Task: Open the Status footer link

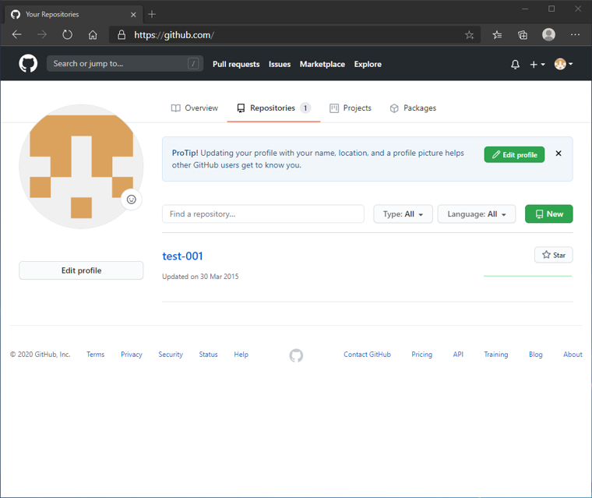Action: (209, 355)
